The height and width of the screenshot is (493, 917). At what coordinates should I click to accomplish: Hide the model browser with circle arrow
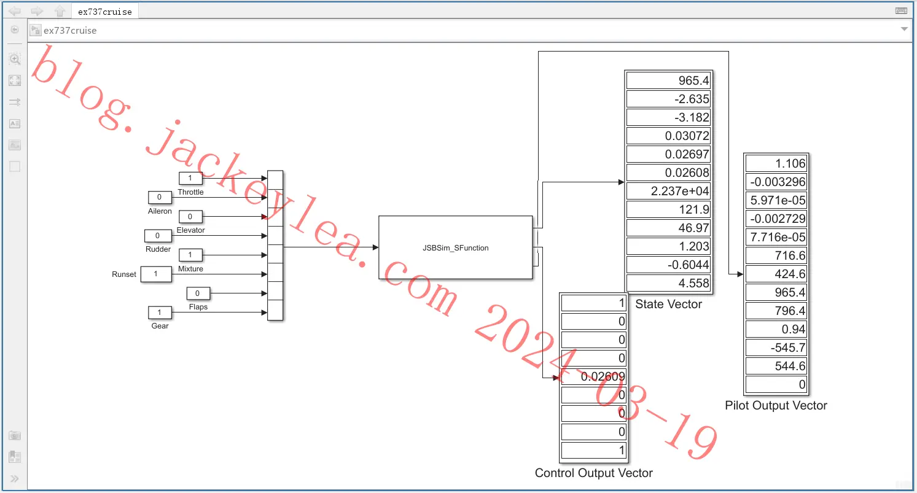tap(15, 29)
